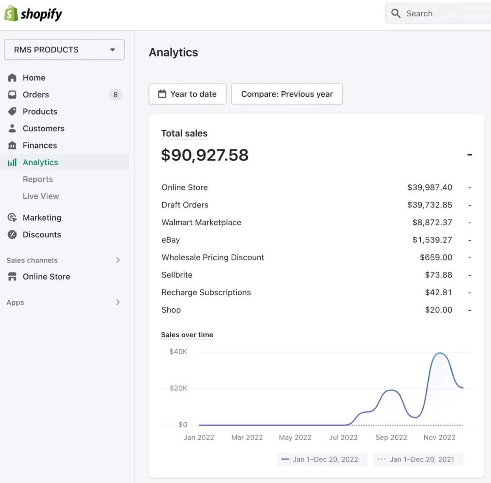Image resolution: width=491 pixels, height=483 pixels.
Task: Click the Analytics bar chart icon
Action: [x=12, y=163]
